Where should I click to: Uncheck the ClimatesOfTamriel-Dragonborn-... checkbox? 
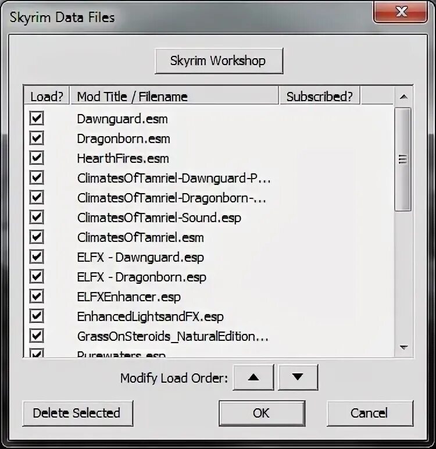tap(37, 197)
